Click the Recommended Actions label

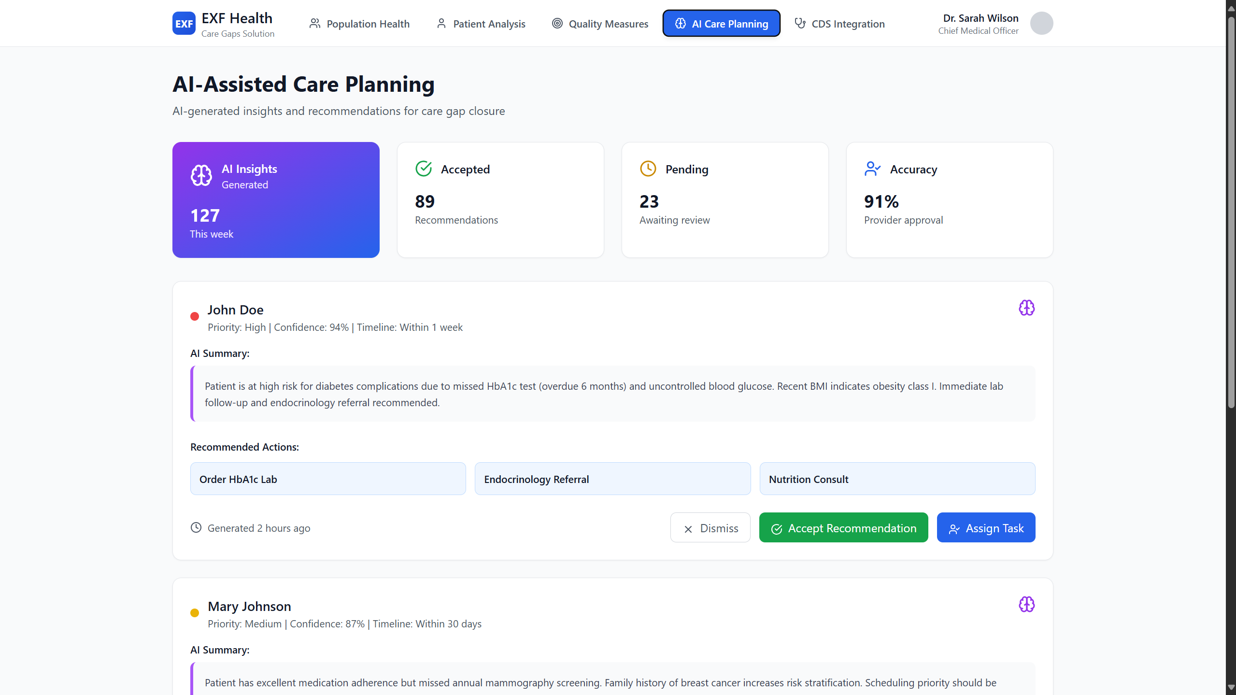click(x=244, y=447)
